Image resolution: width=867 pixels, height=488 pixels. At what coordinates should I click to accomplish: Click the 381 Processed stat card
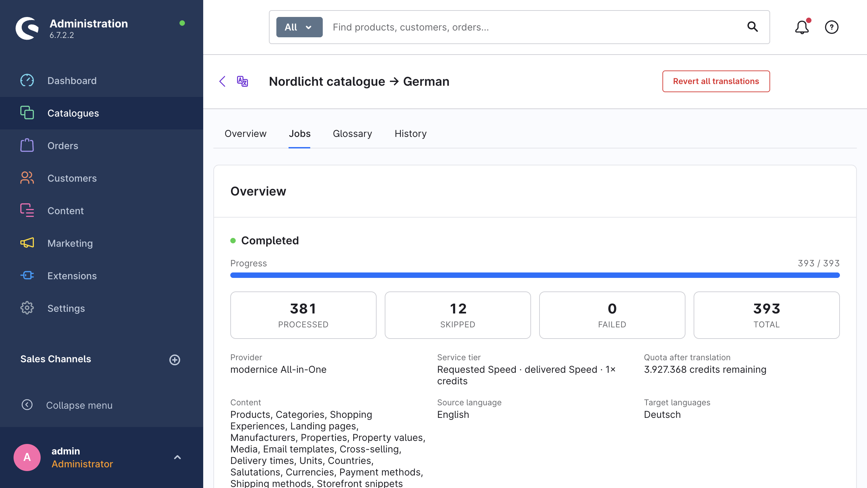(303, 315)
